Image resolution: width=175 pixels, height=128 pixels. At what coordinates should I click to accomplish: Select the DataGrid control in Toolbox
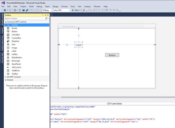(x=27, y=41)
